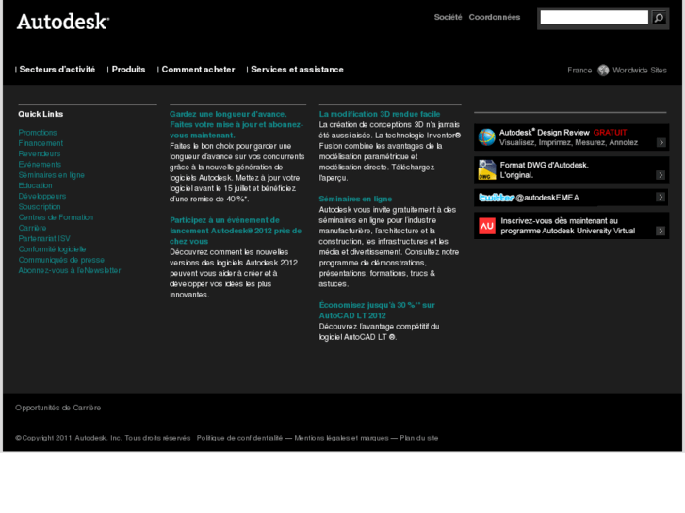
Task: Open Worldwide Sites link
Action: pos(640,71)
